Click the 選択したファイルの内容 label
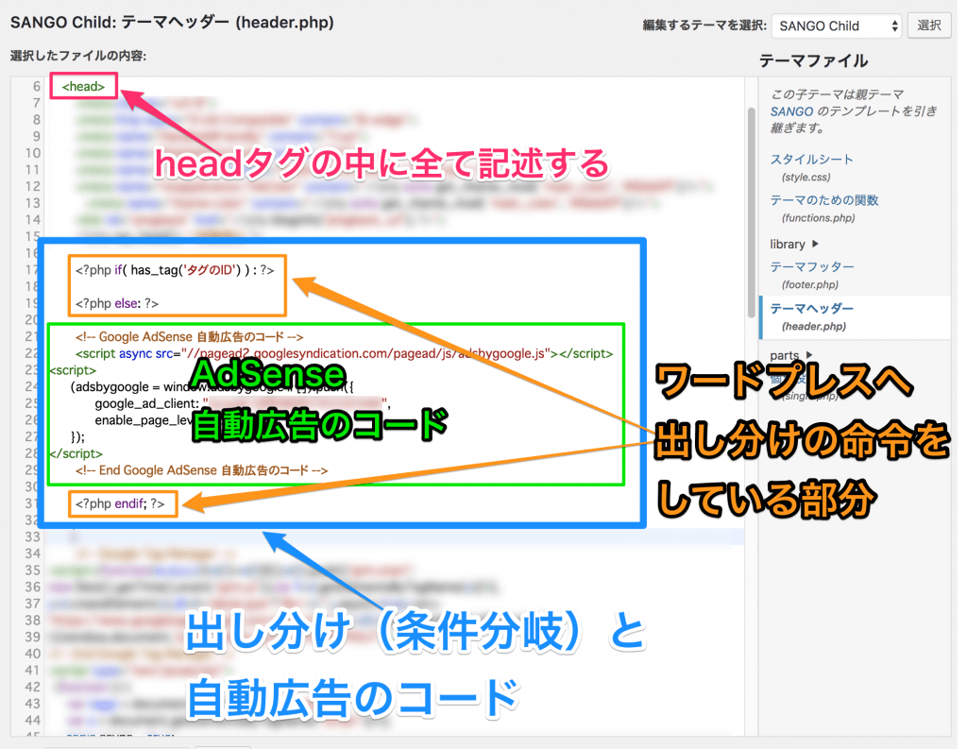 (78, 56)
